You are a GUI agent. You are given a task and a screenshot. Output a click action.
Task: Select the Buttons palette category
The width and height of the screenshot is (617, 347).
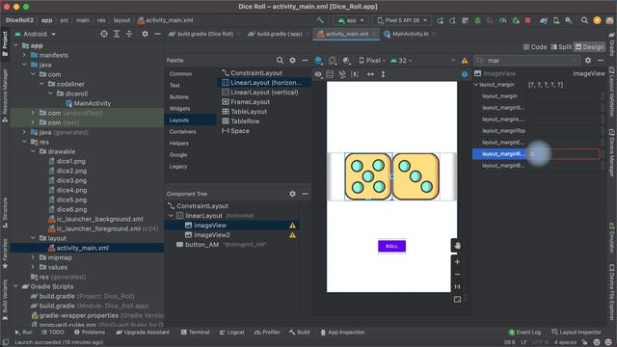click(179, 96)
